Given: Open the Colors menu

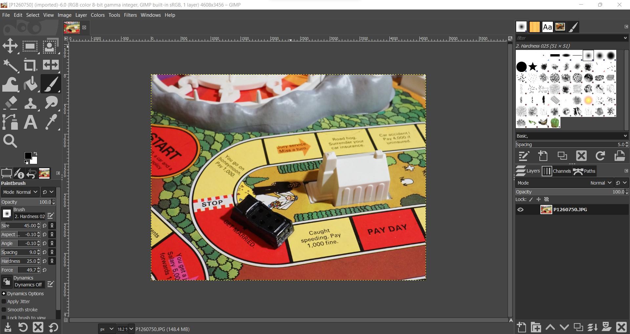Looking at the screenshot, I should (x=98, y=15).
